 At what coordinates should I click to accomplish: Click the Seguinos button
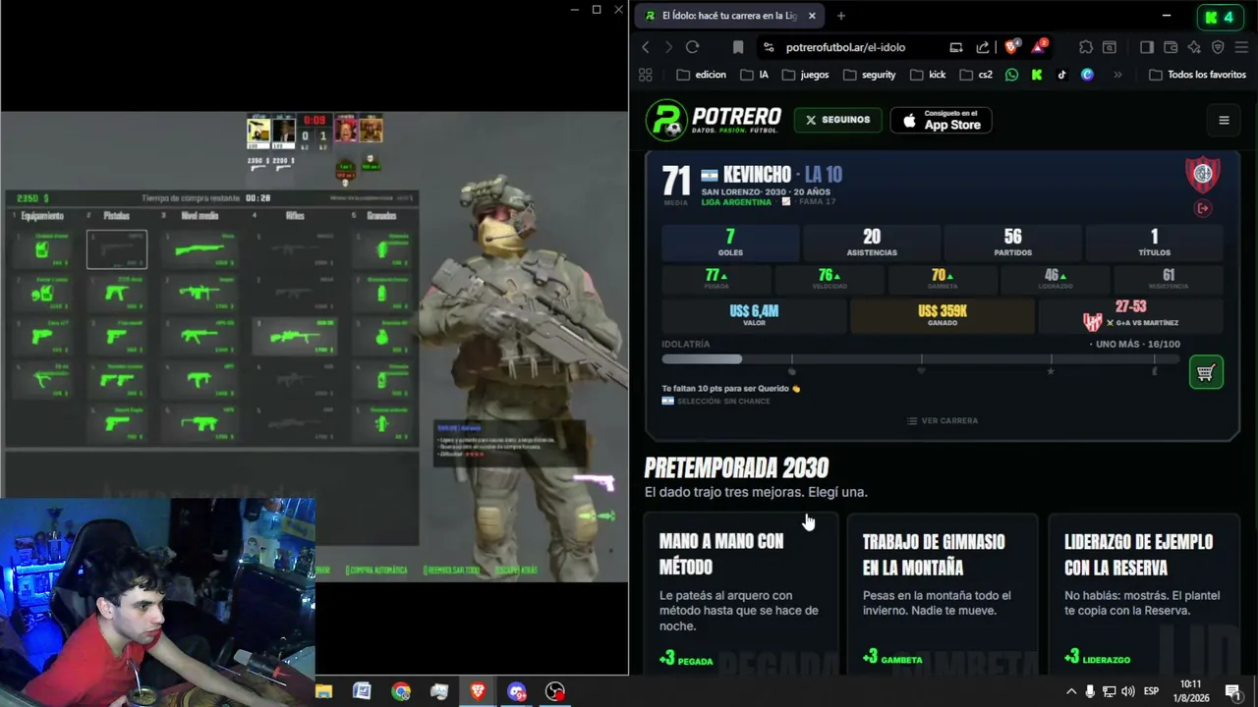click(x=838, y=120)
